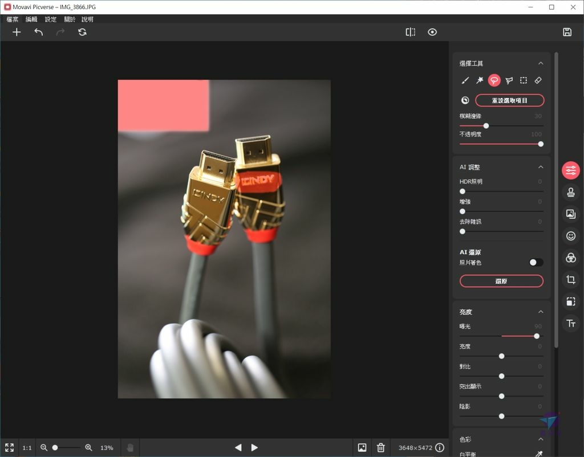Viewport: 584px width, 457px height.
Task: Click the 不透明度 slider handle
Action: pos(541,144)
